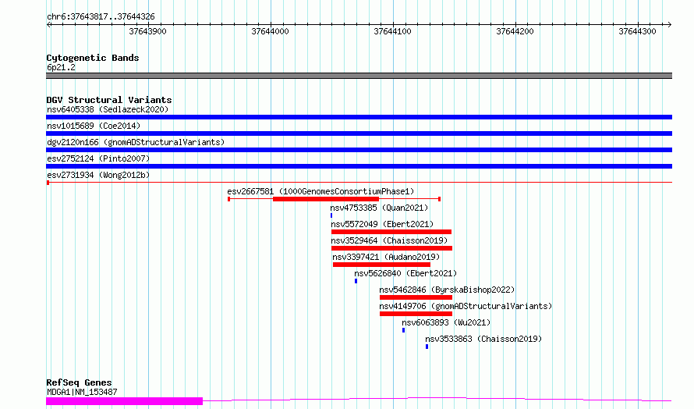694x409 pixels.
Task: Select nsv4753385 (Quan2021) label
Action: click(x=379, y=208)
